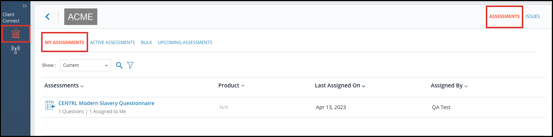Image resolution: width=553 pixels, height=137 pixels.
Task: Open the Bulk tab
Action: pyautogui.click(x=147, y=42)
